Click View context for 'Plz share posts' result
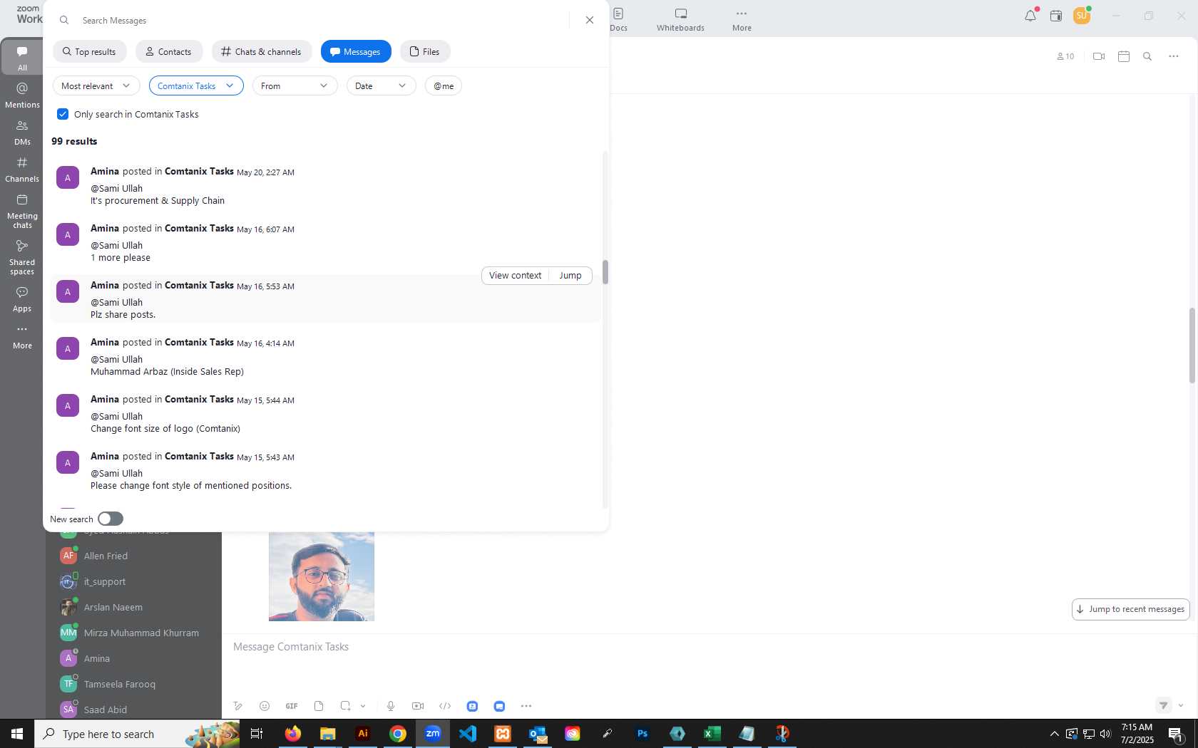The image size is (1198, 748). (x=515, y=275)
